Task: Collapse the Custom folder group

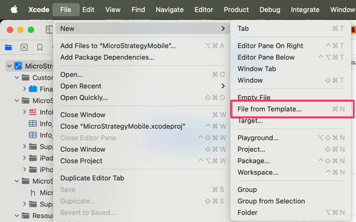Action: [x=17, y=77]
